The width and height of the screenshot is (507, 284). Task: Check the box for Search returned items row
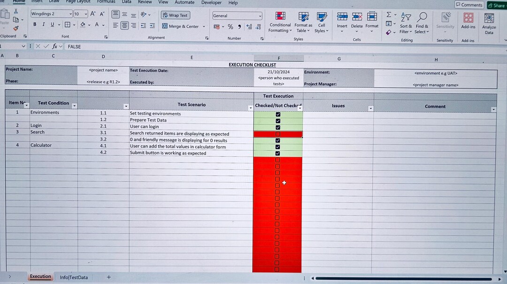(x=278, y=134)
